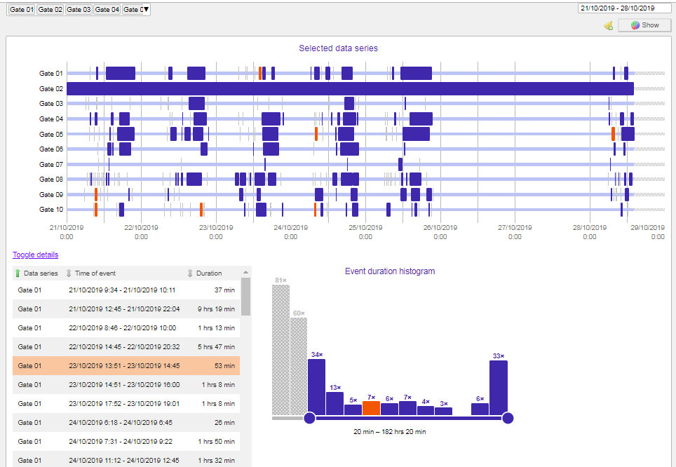Toggle the Gate 02 data series filter

coord(49,9)
